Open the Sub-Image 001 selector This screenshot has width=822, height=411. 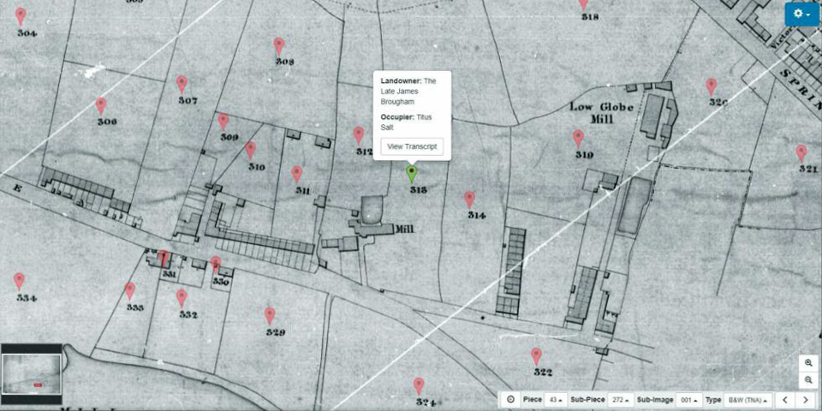pyautogui.click(x=688, y=400)
